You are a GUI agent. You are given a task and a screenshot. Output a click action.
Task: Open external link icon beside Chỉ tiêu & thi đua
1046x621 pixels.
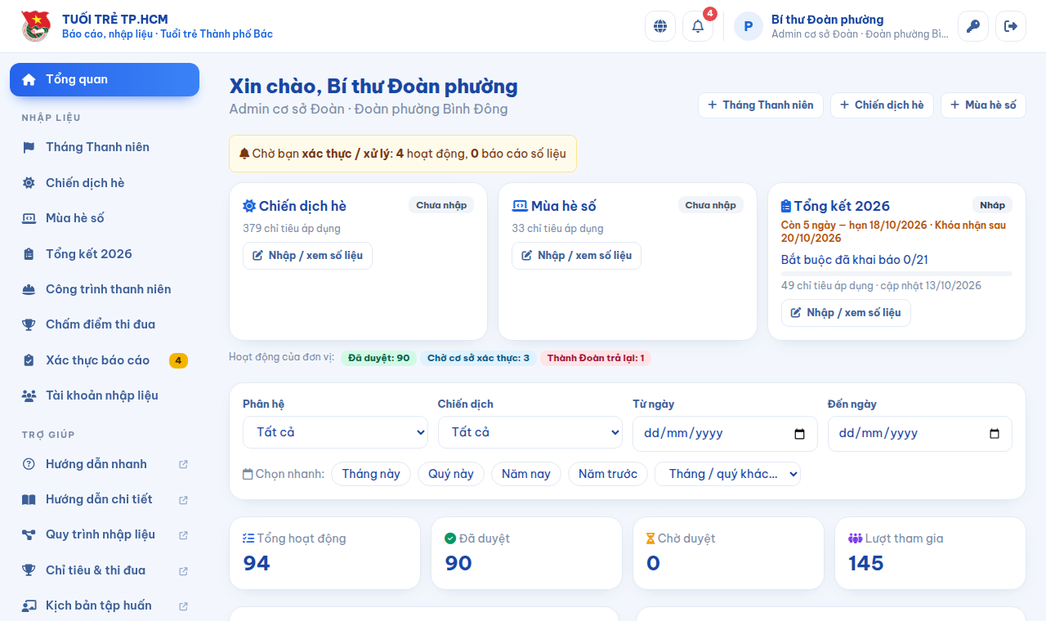tap(183, 570)
